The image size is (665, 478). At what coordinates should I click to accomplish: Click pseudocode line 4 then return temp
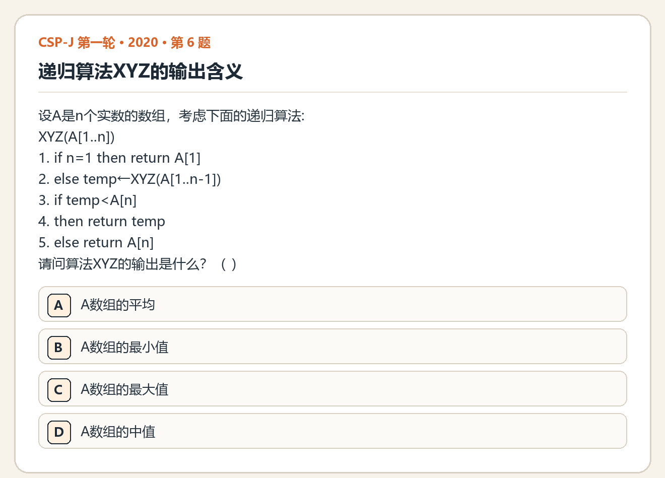coord(102,222)
